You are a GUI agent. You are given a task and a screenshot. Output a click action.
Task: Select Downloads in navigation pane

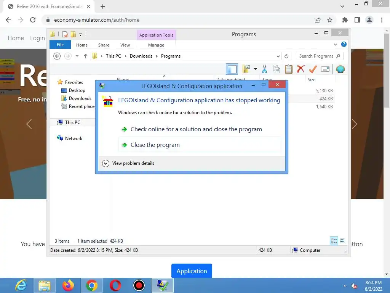(80, 98)
